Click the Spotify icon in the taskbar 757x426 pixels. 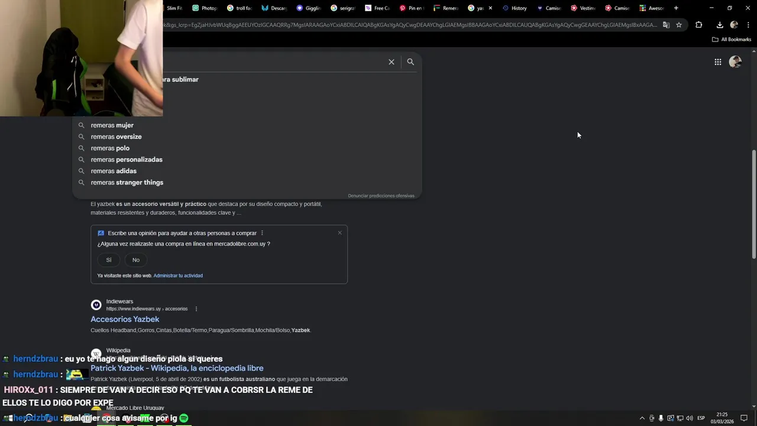click(184, 418)
